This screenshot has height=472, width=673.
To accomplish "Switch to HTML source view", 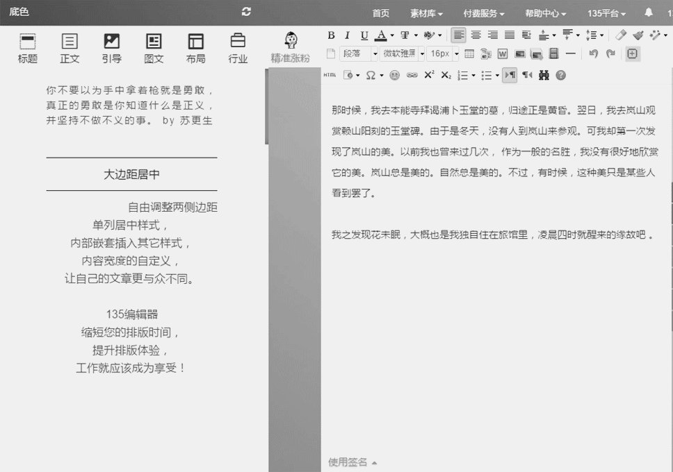I will pyautogui.click(x=330, y=75).
